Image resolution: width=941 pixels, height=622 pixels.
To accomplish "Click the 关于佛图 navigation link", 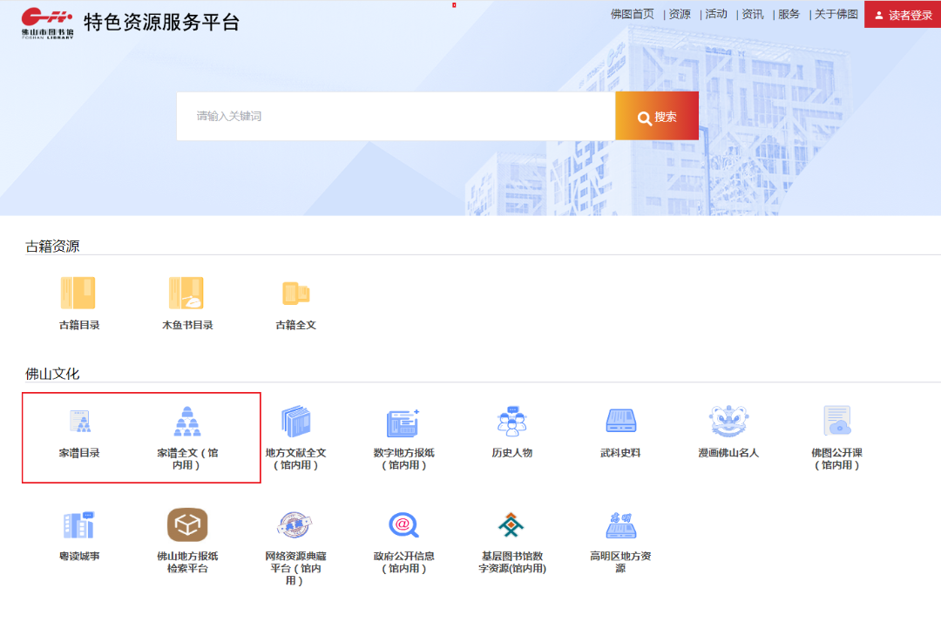I will (x=836, y=14).
